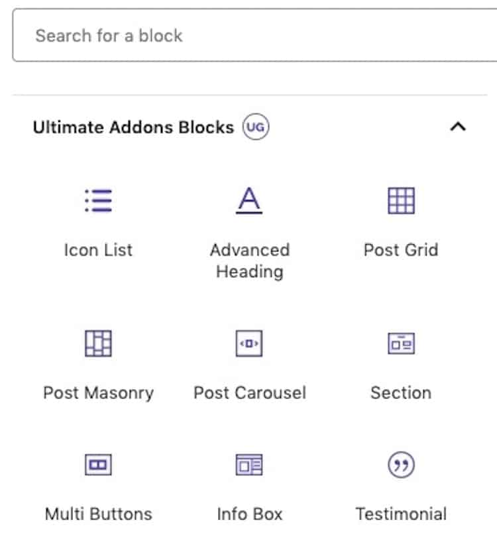497x551 pixels.
Task: Pick the Post Carousel block icon
Action: [249, 343]
